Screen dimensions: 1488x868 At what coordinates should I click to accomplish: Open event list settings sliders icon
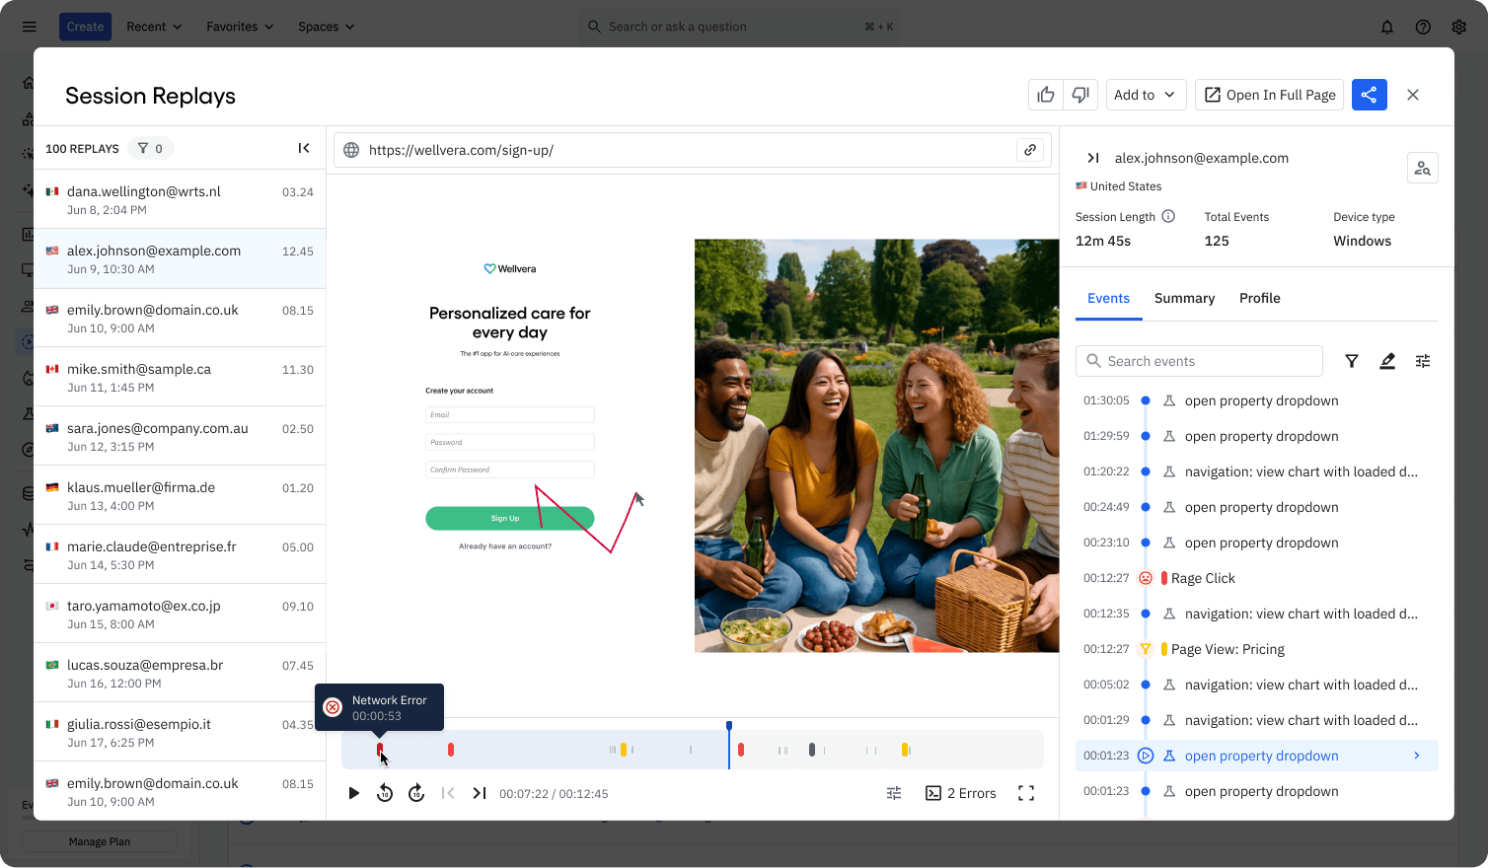1422,361
